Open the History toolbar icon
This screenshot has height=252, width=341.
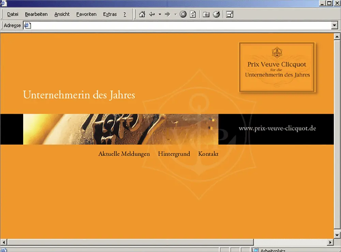click(x=217, y=14)
